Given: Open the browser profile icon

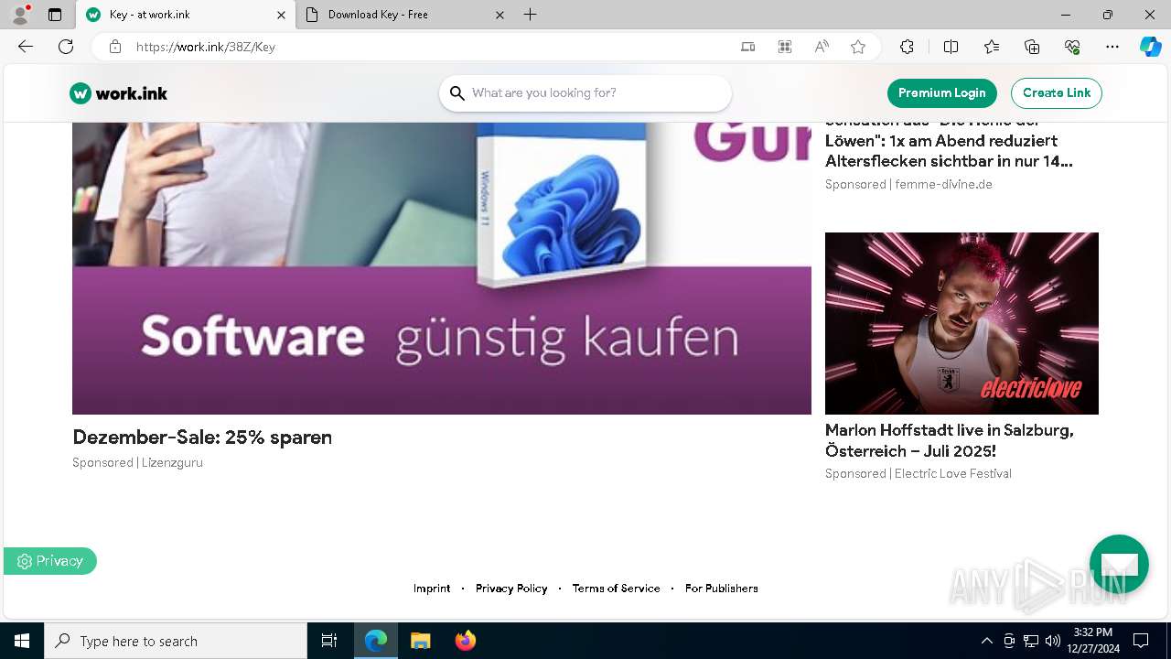Looking at the screenshot, I should 19,15.
